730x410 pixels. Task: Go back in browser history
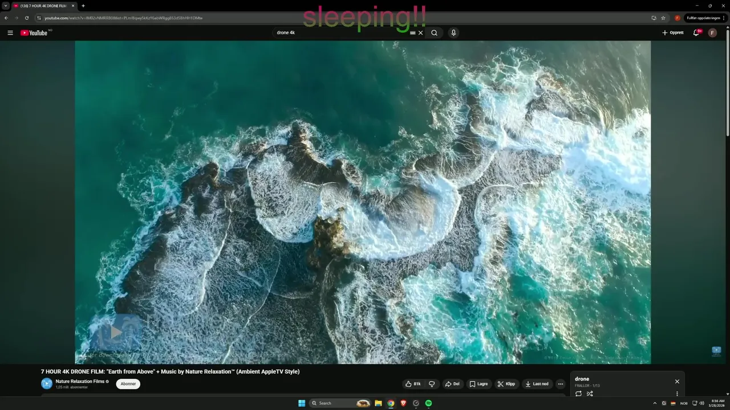pos(6,18)
